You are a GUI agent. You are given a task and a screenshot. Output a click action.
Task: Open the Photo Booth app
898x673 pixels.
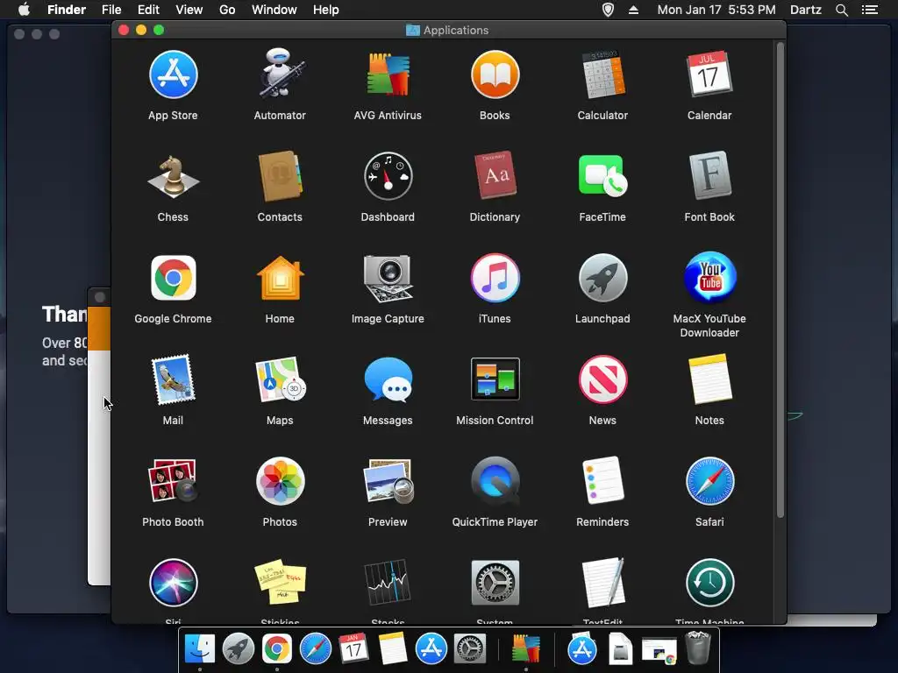click(x=173, y=481)
